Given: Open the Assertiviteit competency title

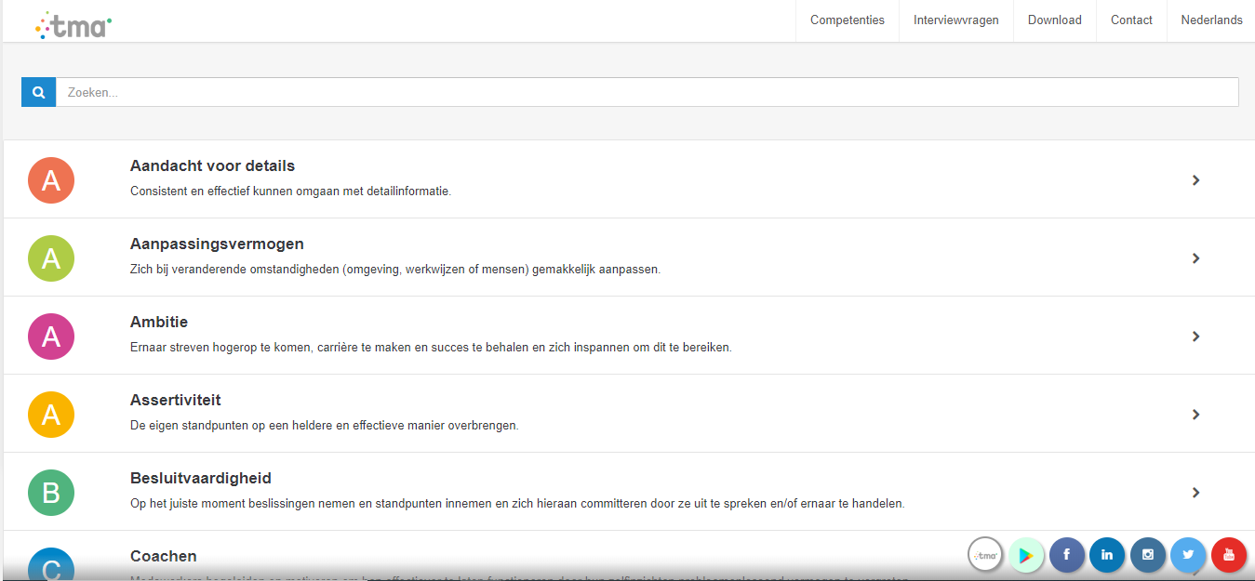Looking at the screenshot, I should [176, 401].
